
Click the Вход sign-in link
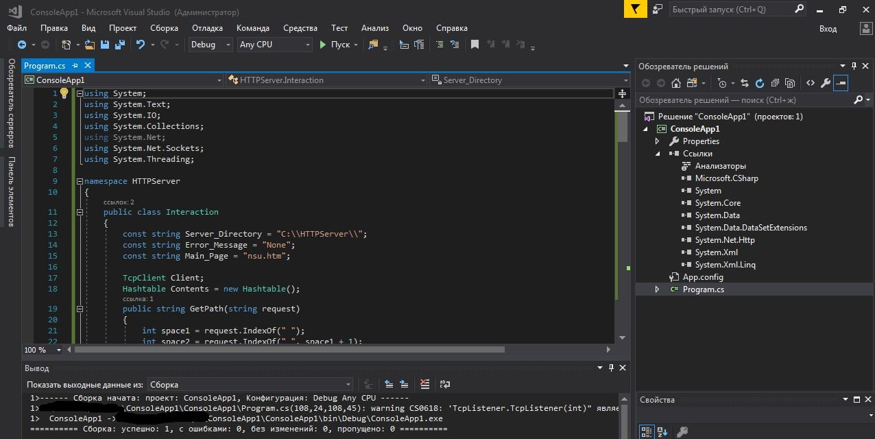coord(828,29)
